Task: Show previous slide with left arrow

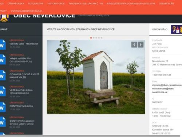Action: click(x=134, y=45)
